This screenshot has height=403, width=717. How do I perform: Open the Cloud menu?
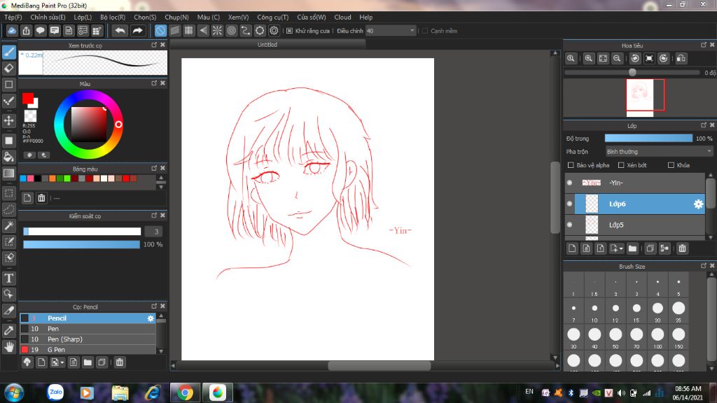click(342, 17)
